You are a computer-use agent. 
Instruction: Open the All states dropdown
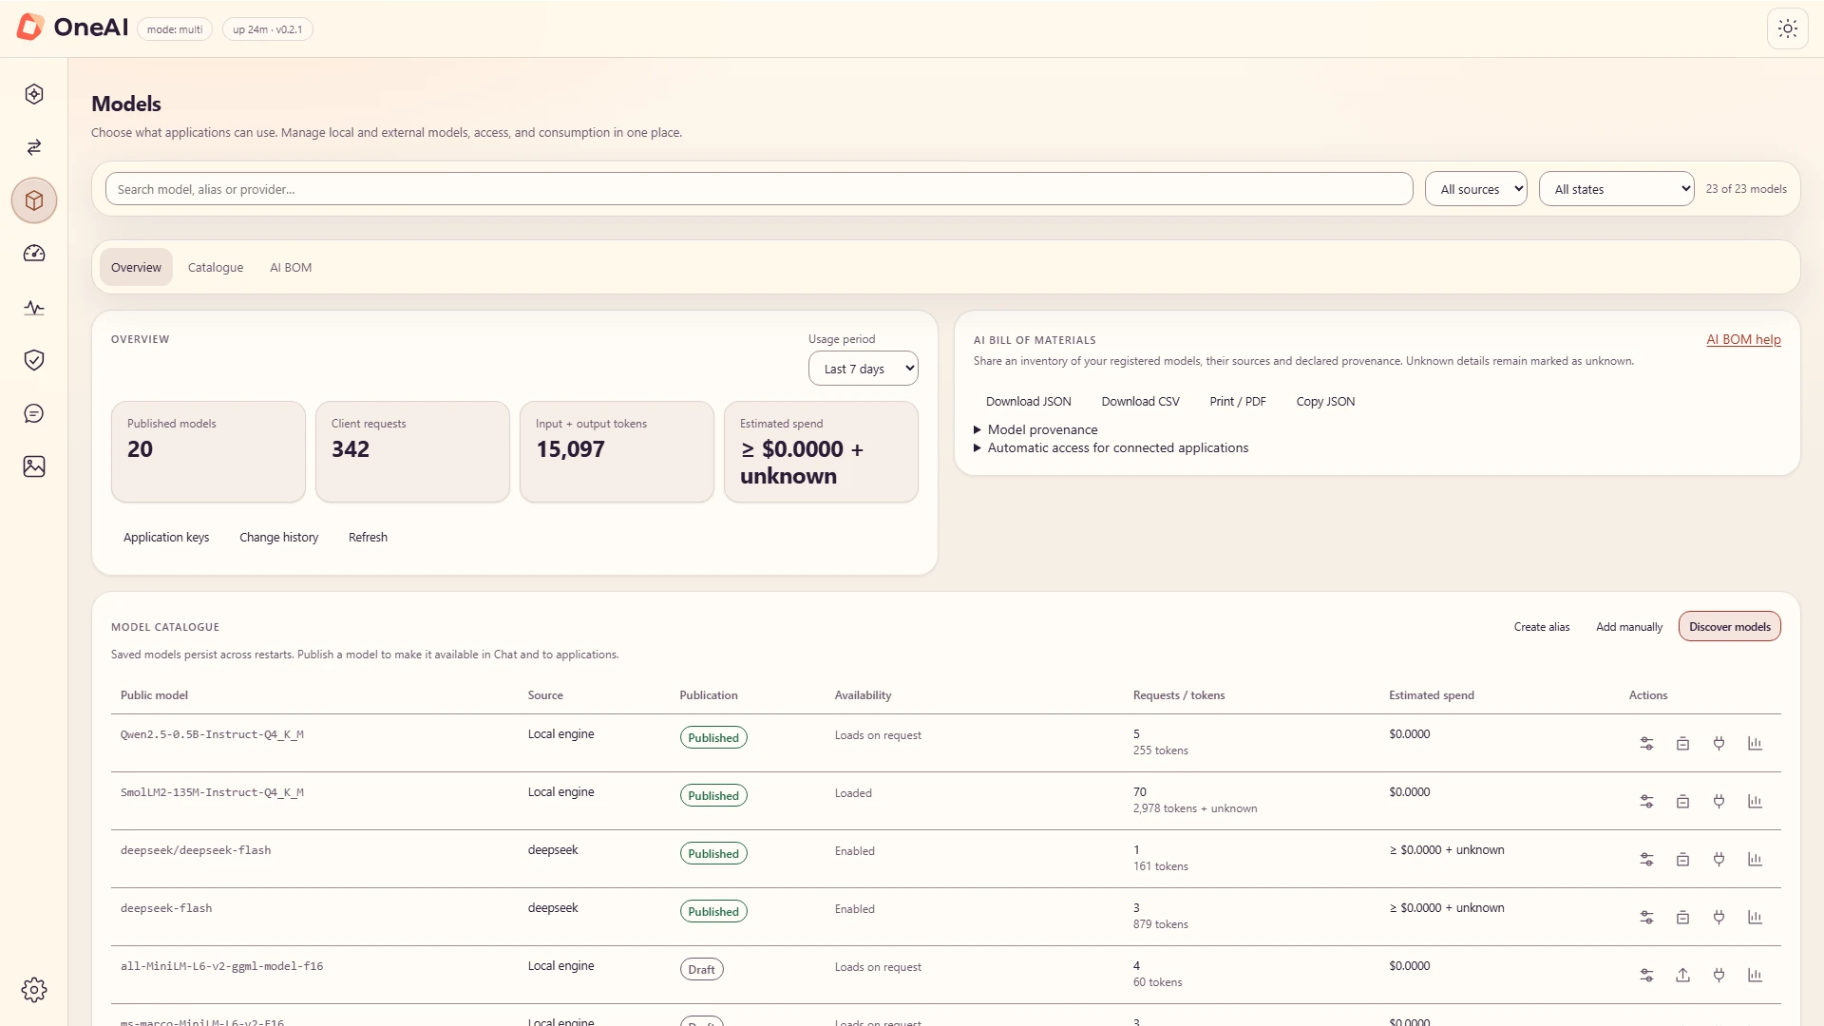pyautogui.click(x=1616, y=189)
